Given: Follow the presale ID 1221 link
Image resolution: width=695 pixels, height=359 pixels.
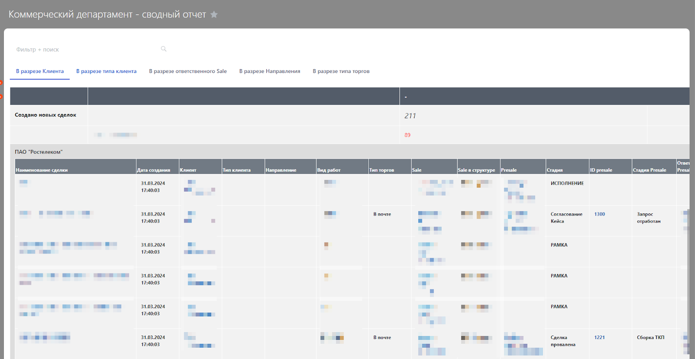Looking at the screenshot, I should click(x=599, y=338).
